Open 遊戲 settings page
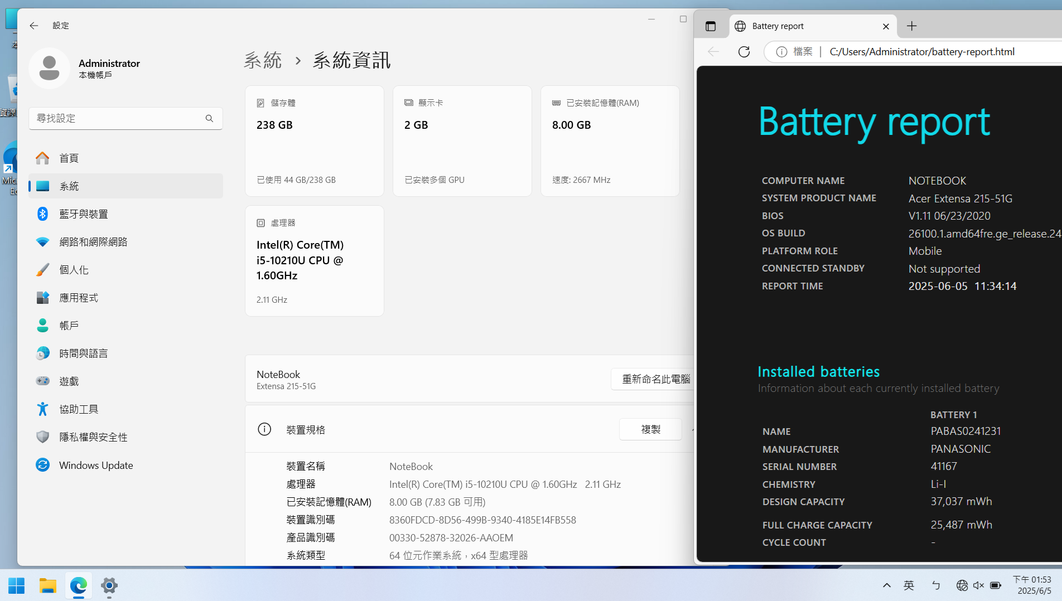 pos(125,381)
